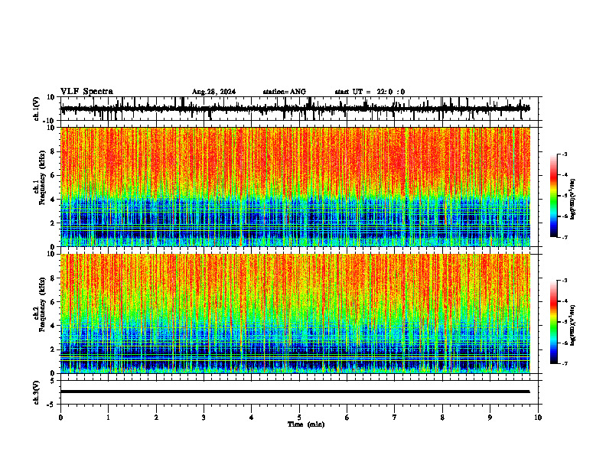
Task: Click the ch.2 spectrogram "2" kHz tick label
Action: (x=53, y=349)
